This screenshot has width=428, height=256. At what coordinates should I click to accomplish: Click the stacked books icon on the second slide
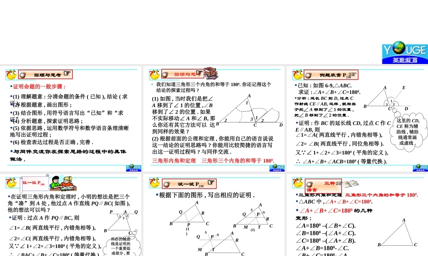pyautogui.click(x=211, y=73)
